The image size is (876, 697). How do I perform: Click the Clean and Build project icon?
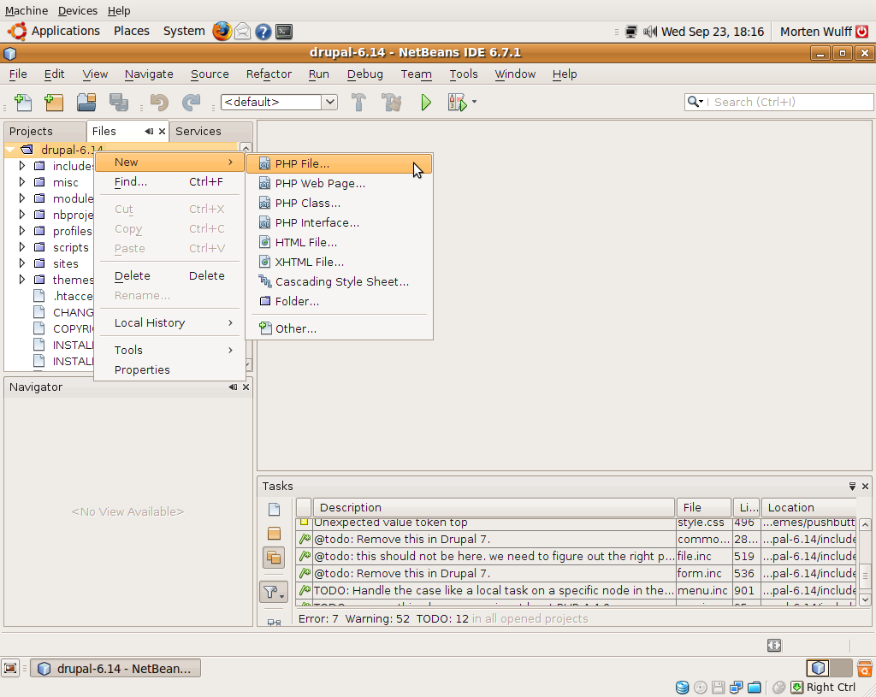click(x=391, y=103)
